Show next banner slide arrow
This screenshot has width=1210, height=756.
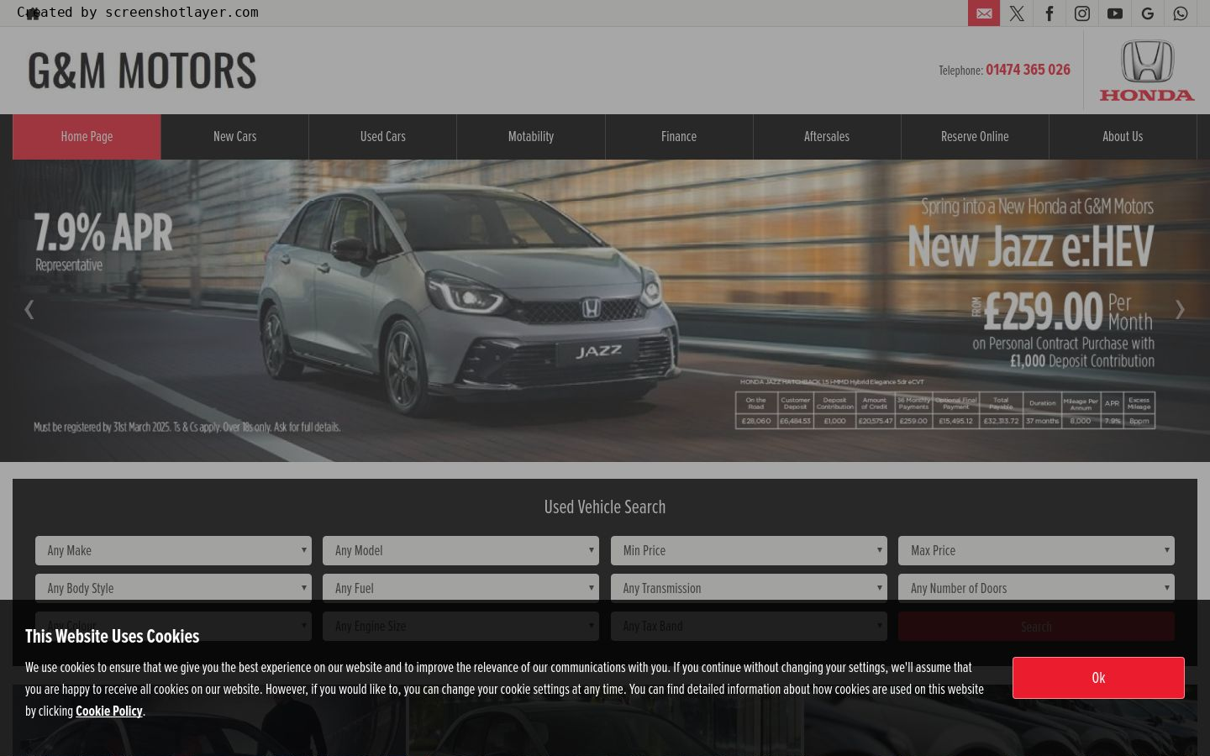point(1180,310)
